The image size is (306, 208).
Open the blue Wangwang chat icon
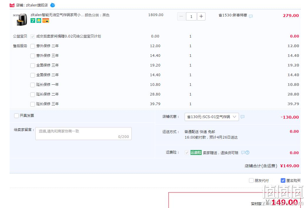53,5
